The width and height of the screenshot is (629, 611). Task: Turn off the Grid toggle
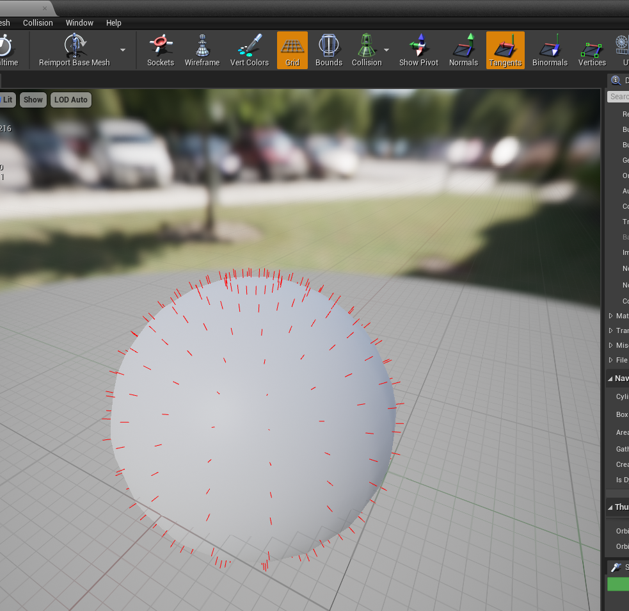292,50
